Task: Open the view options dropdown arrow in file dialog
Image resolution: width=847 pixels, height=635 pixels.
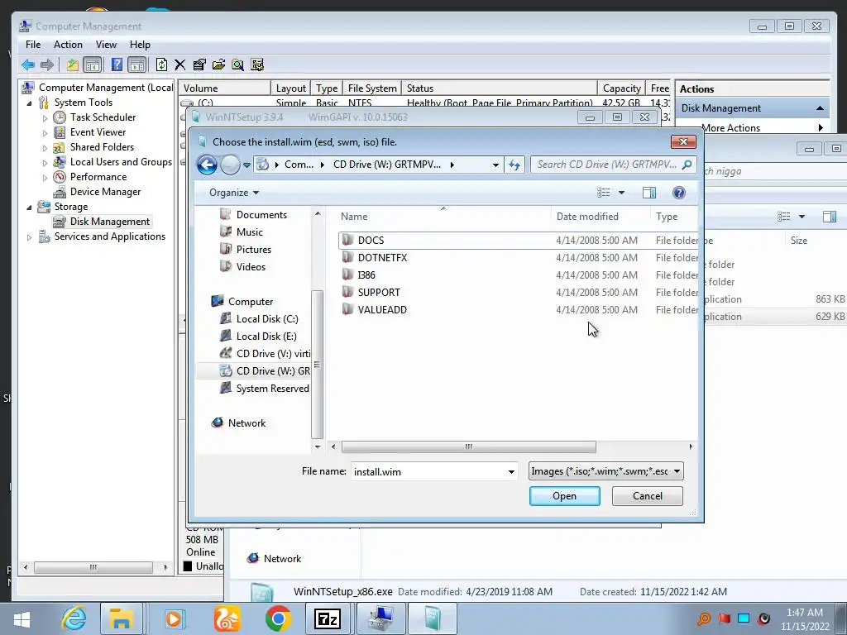Action: tap(621, 193)
